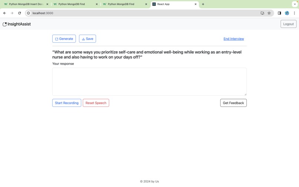Start Recording your spoken answer
The height and width of the screenshot is (187, 299).
pos(67,103)
